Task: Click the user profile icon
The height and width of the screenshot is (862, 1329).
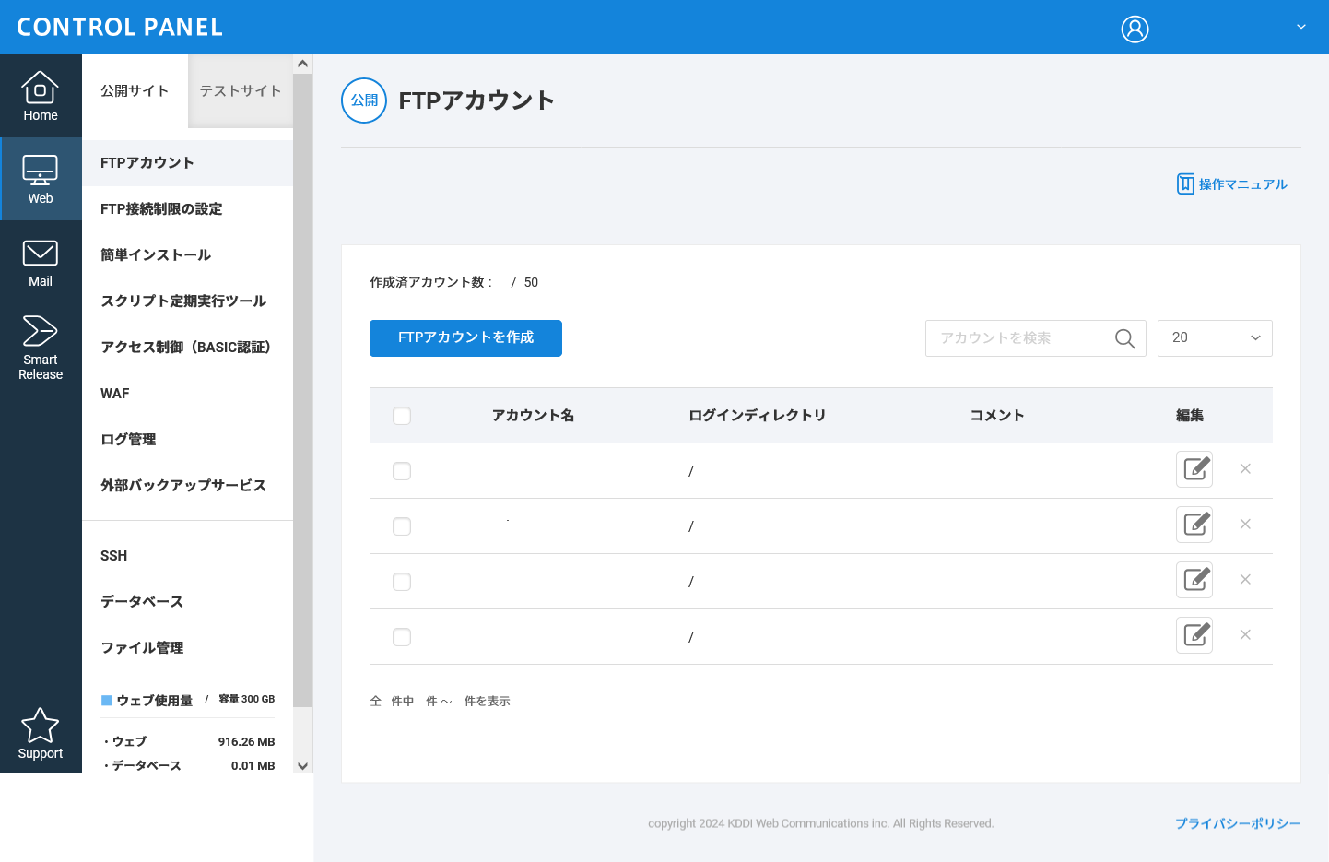Action: click(1135, 30)
